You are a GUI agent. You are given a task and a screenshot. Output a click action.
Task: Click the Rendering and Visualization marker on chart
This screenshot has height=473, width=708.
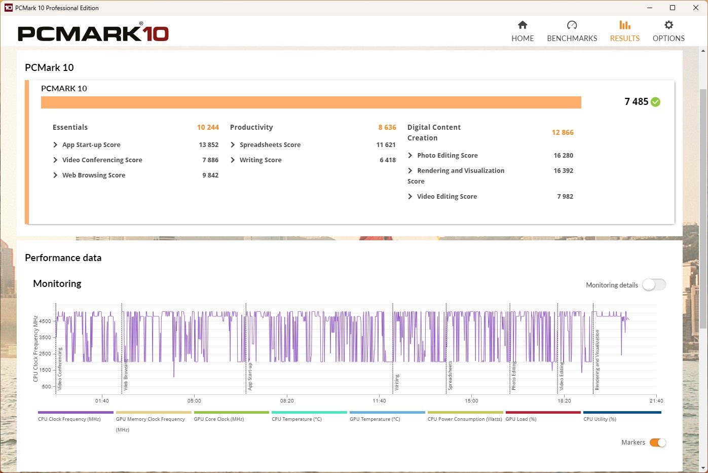pos(597,360)
